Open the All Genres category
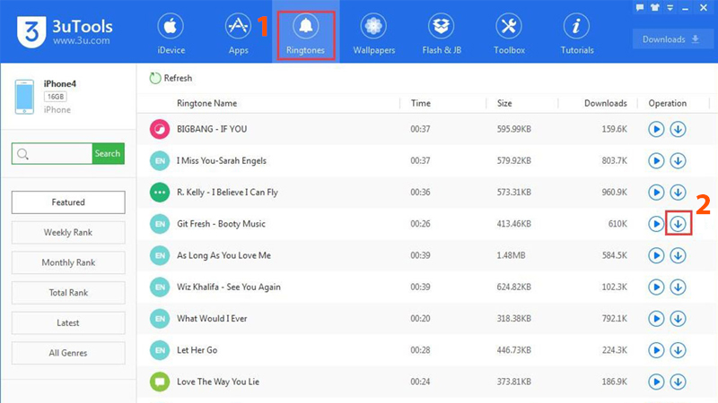Viewport: 718px width, 403px height. [68, 353]
